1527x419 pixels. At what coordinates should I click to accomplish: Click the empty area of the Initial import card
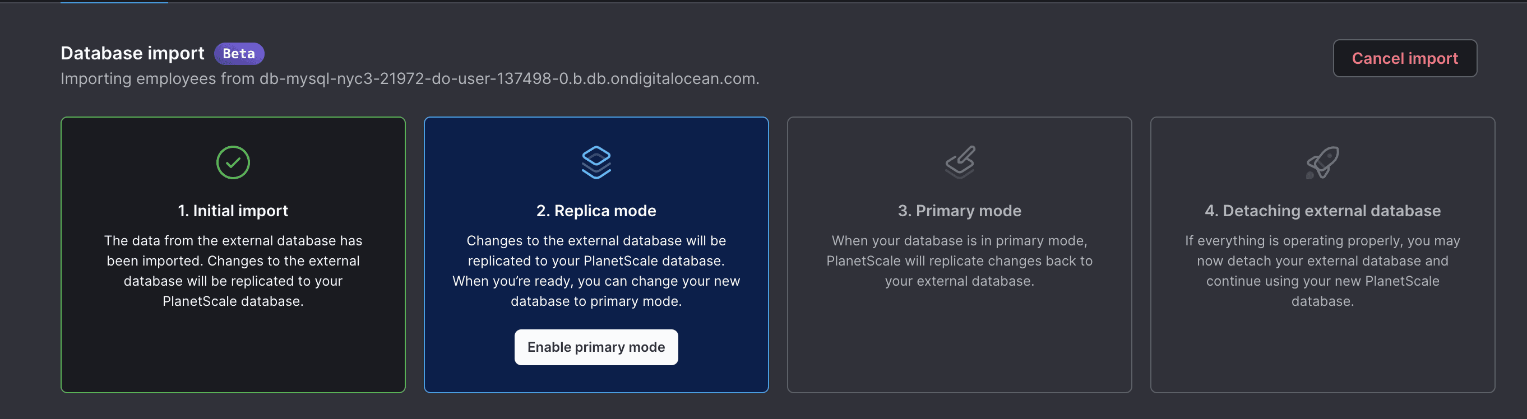[x=233, y=353]
